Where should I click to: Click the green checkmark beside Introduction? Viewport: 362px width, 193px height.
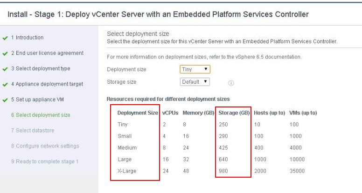click(x=5, y=37)
